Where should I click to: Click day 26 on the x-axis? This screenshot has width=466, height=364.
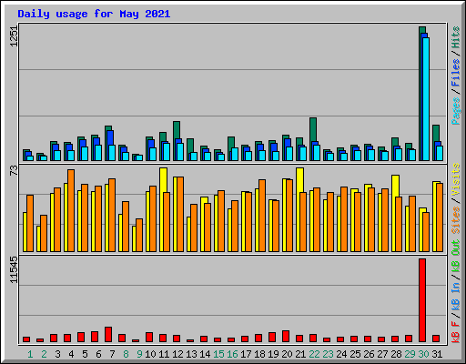tap(369, 354)
